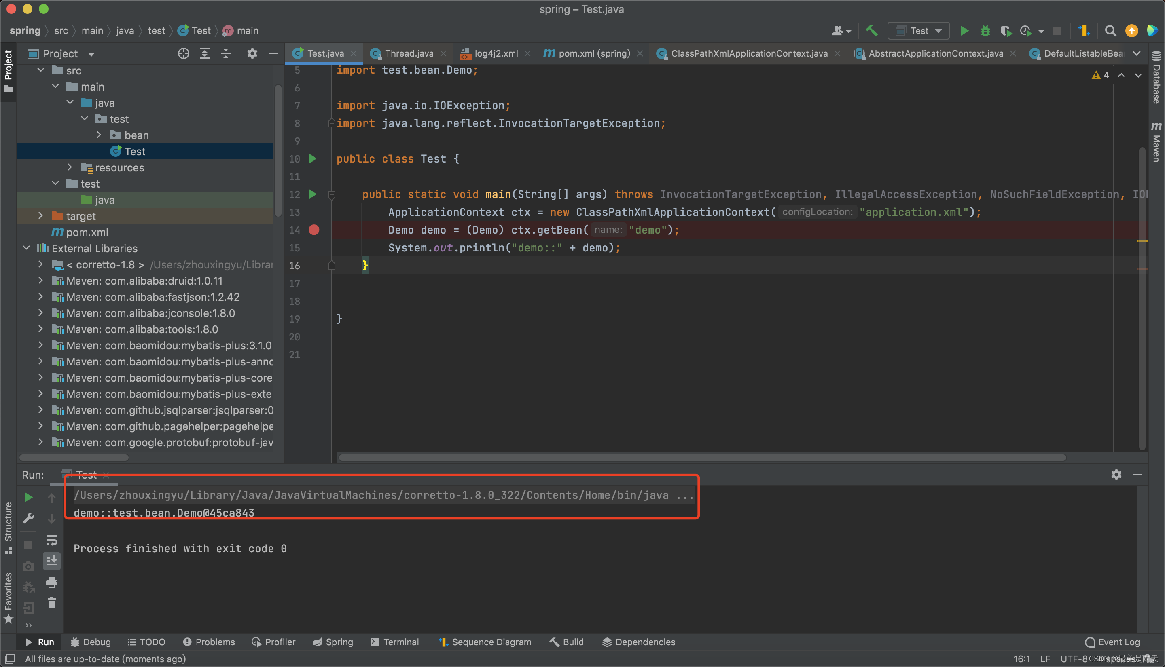This screenshot has width=1165, height=667.
Task: Expand the target folder
Action: (40, 216)
